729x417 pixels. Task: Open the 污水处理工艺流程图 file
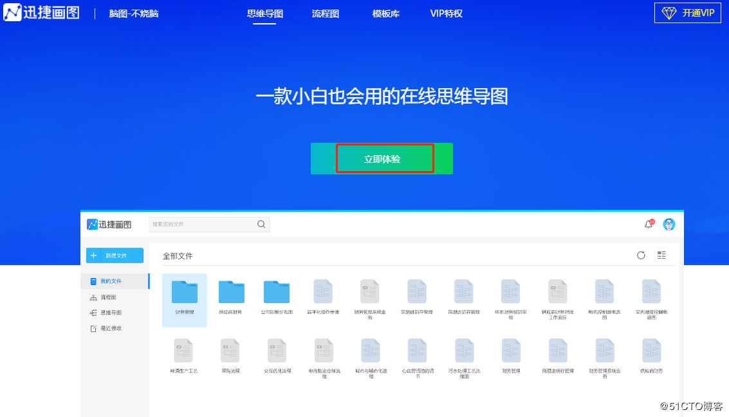tap(465, 358)
